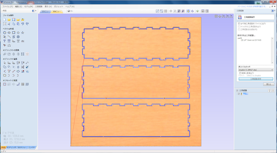Move toolpath up with the arrow button

(x=269, y=91)
